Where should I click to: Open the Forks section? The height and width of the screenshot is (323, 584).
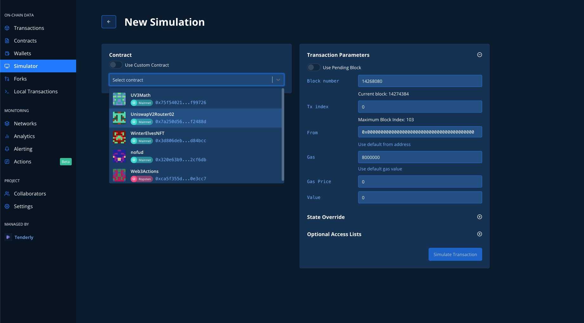coord(38,79)
